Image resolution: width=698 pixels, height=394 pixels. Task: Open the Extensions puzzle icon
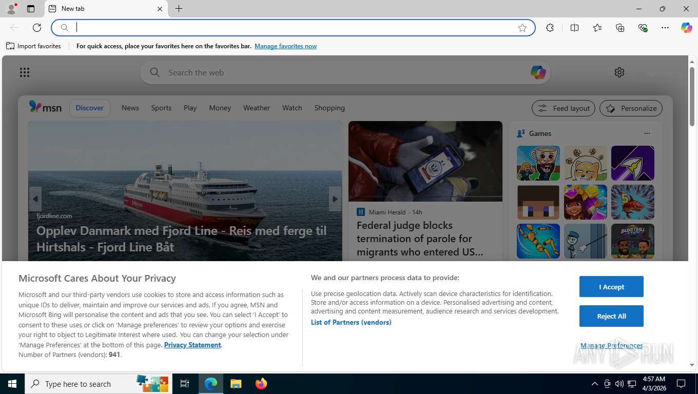coord(550,28)
